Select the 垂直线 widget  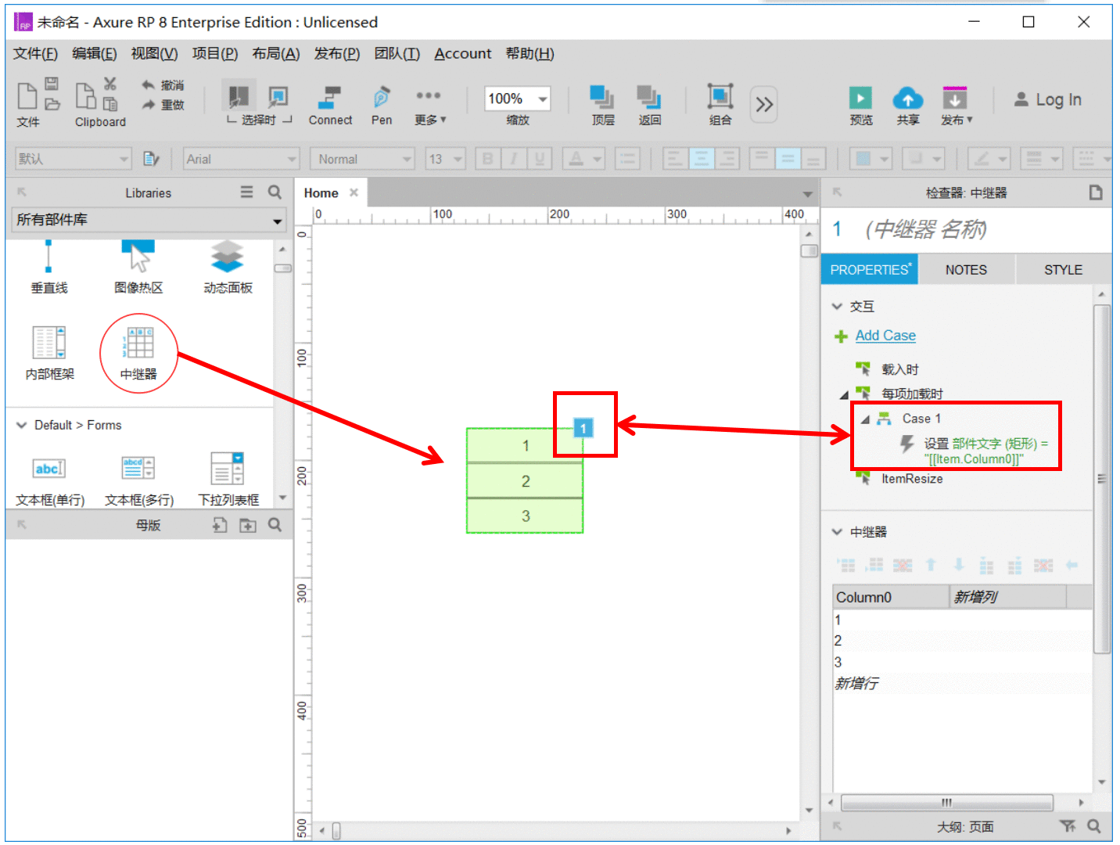pos(48,268)
